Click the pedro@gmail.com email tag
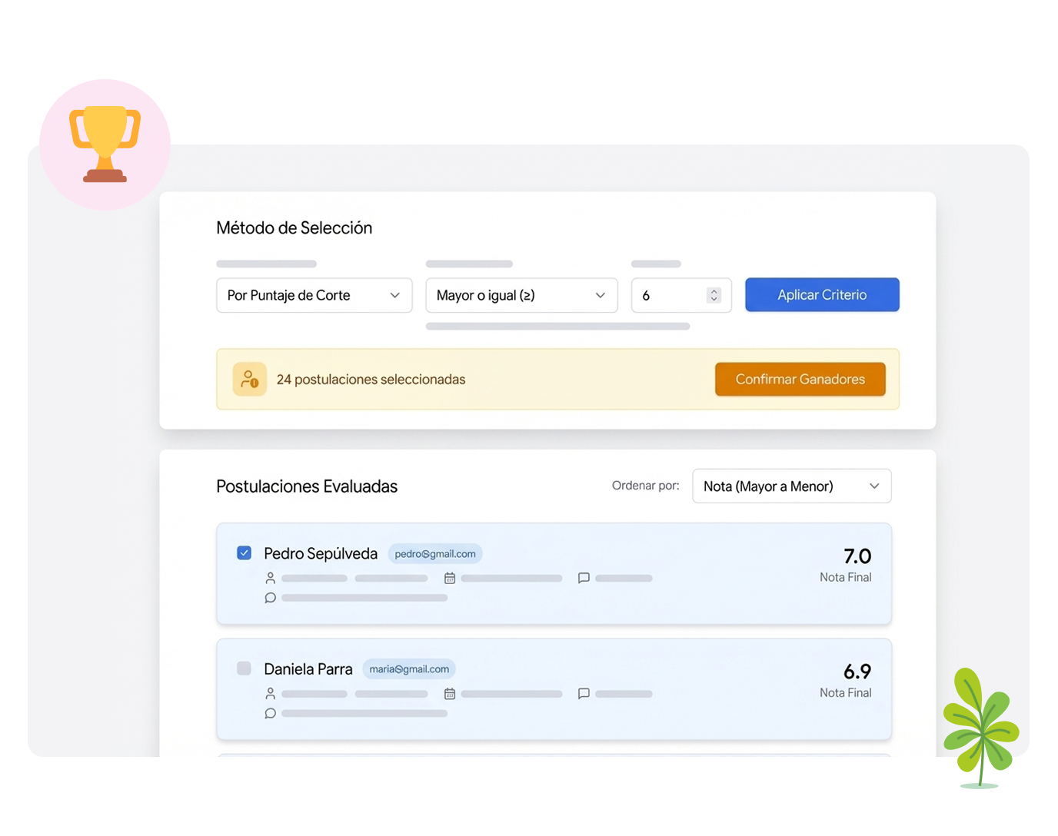The height and width of the screenshot is (836, 1058). click(x=435, y=554)
